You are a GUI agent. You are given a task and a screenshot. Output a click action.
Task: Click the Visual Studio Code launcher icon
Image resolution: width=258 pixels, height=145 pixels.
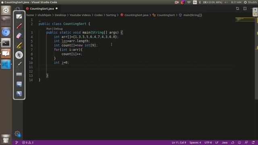(x=6, y=64)
